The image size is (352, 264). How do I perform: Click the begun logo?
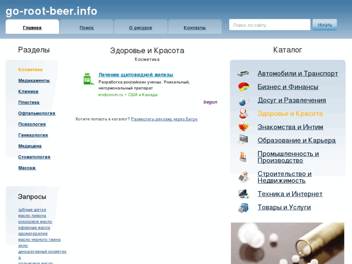(x=210, y=102)
